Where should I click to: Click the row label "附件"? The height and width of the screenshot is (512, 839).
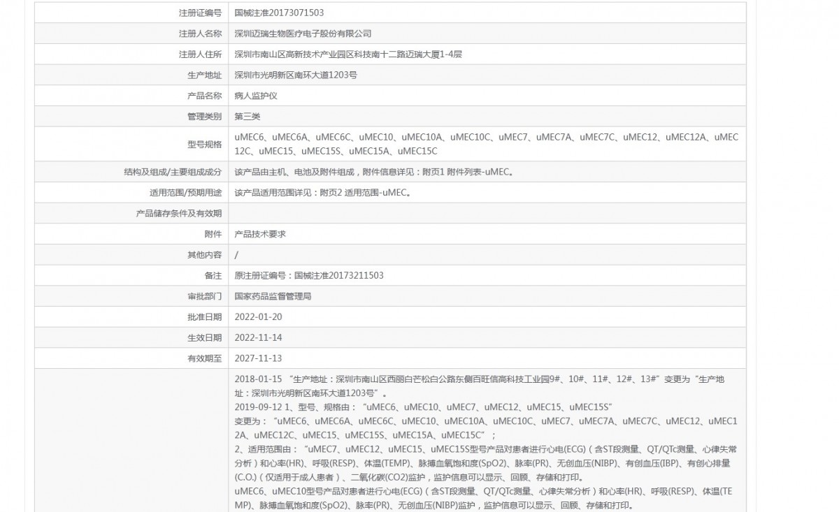(x=213, y=234)
